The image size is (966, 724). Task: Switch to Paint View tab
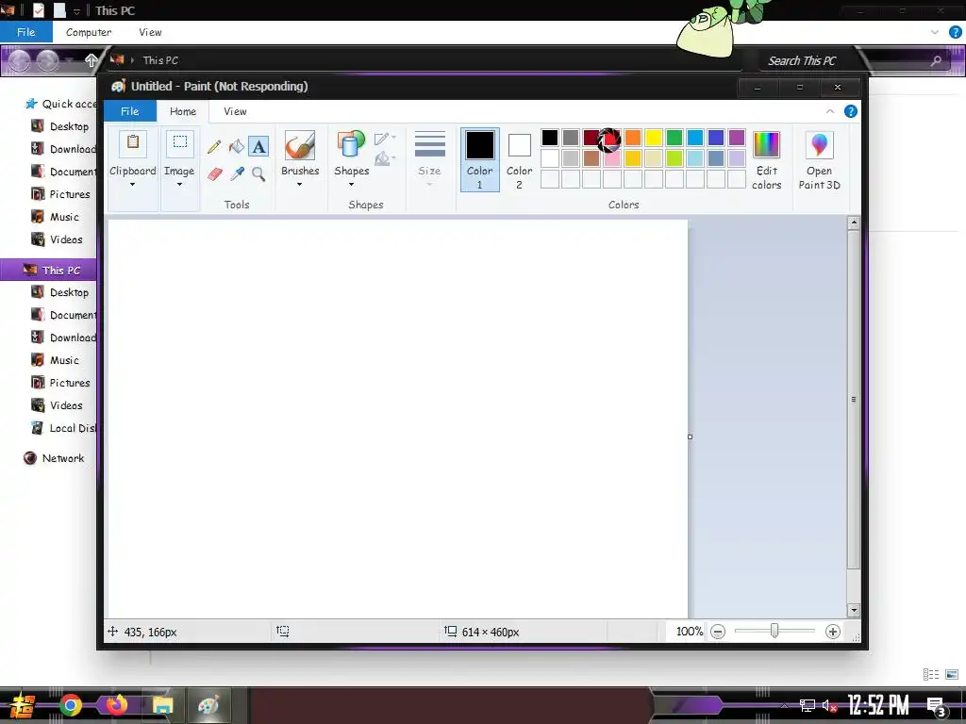235,111
